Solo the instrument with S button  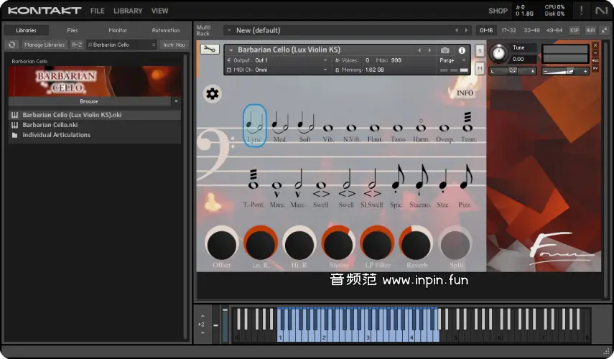(480, 50)
